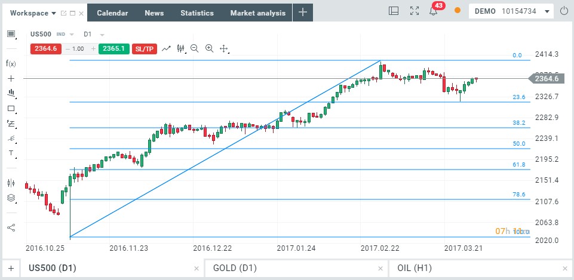Select the text annotation tool

(x=11, y=153)
